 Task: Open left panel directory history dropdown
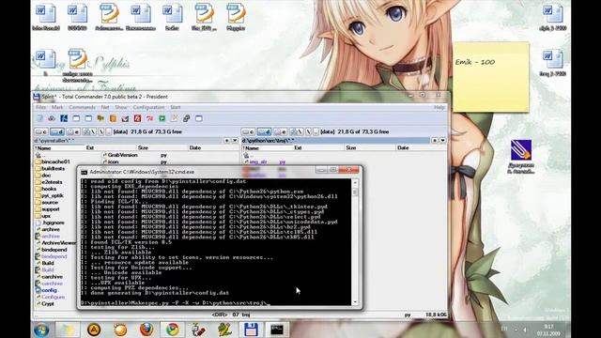tap(235, 141)
